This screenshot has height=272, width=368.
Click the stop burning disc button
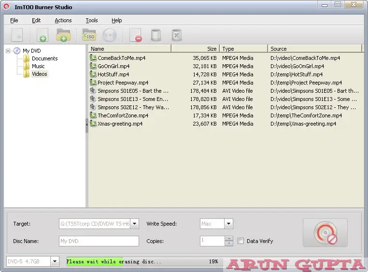pyautogui.click(x=326, y=233)
